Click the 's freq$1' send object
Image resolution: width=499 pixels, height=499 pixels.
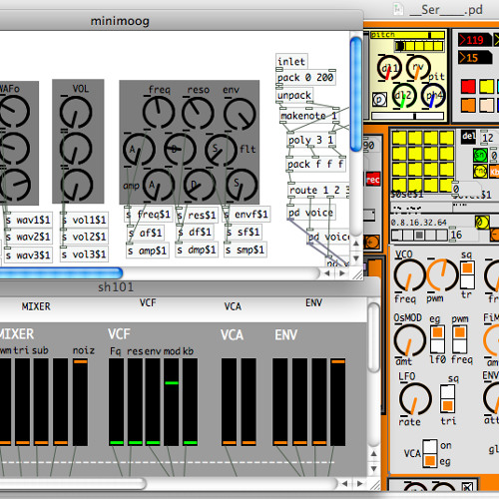pos(149,215)
